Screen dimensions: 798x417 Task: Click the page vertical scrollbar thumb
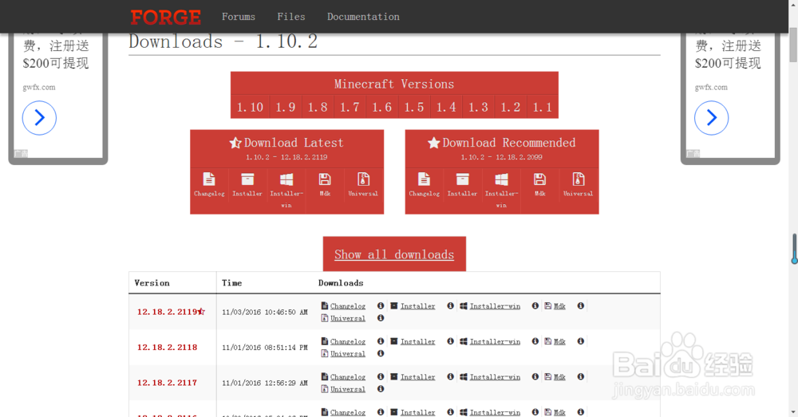(x=793, y=44)
